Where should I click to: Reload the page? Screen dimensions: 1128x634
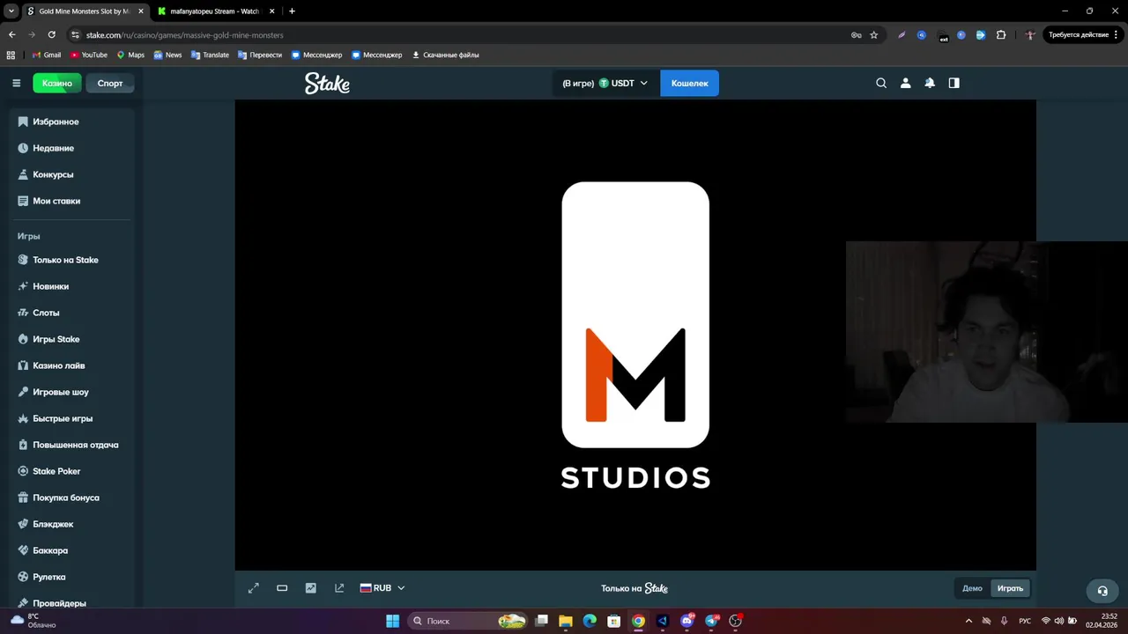point(52,35)
